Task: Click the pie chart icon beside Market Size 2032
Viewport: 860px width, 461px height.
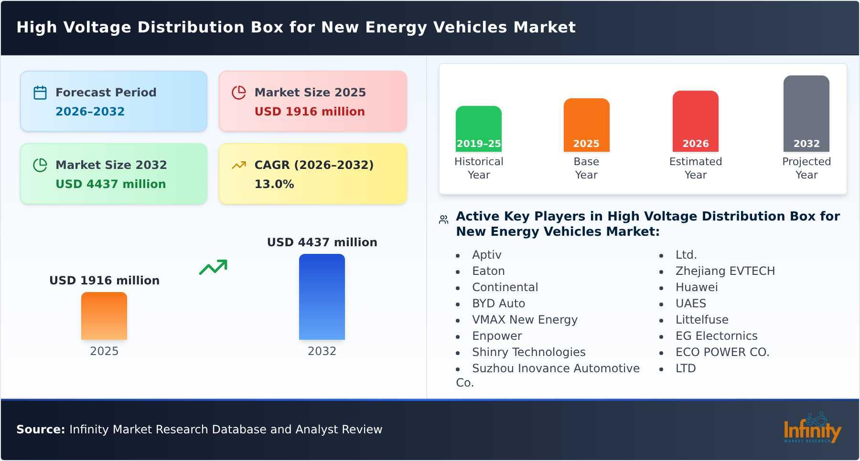Action: point(40,165)
